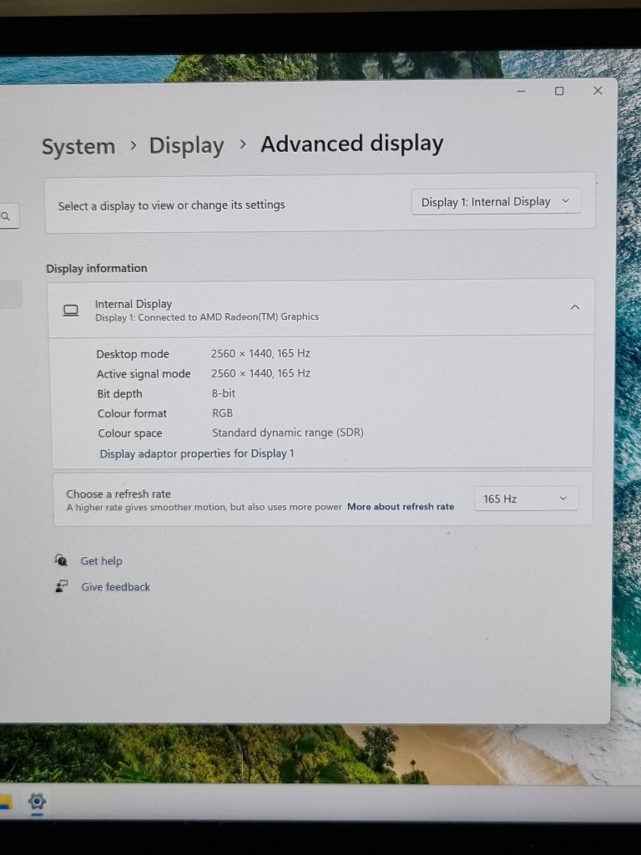Click the Colour format label

[x=132, y=413]
